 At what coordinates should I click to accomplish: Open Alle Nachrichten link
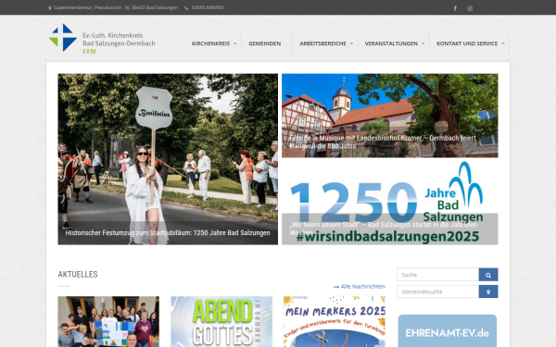[360, 287]
